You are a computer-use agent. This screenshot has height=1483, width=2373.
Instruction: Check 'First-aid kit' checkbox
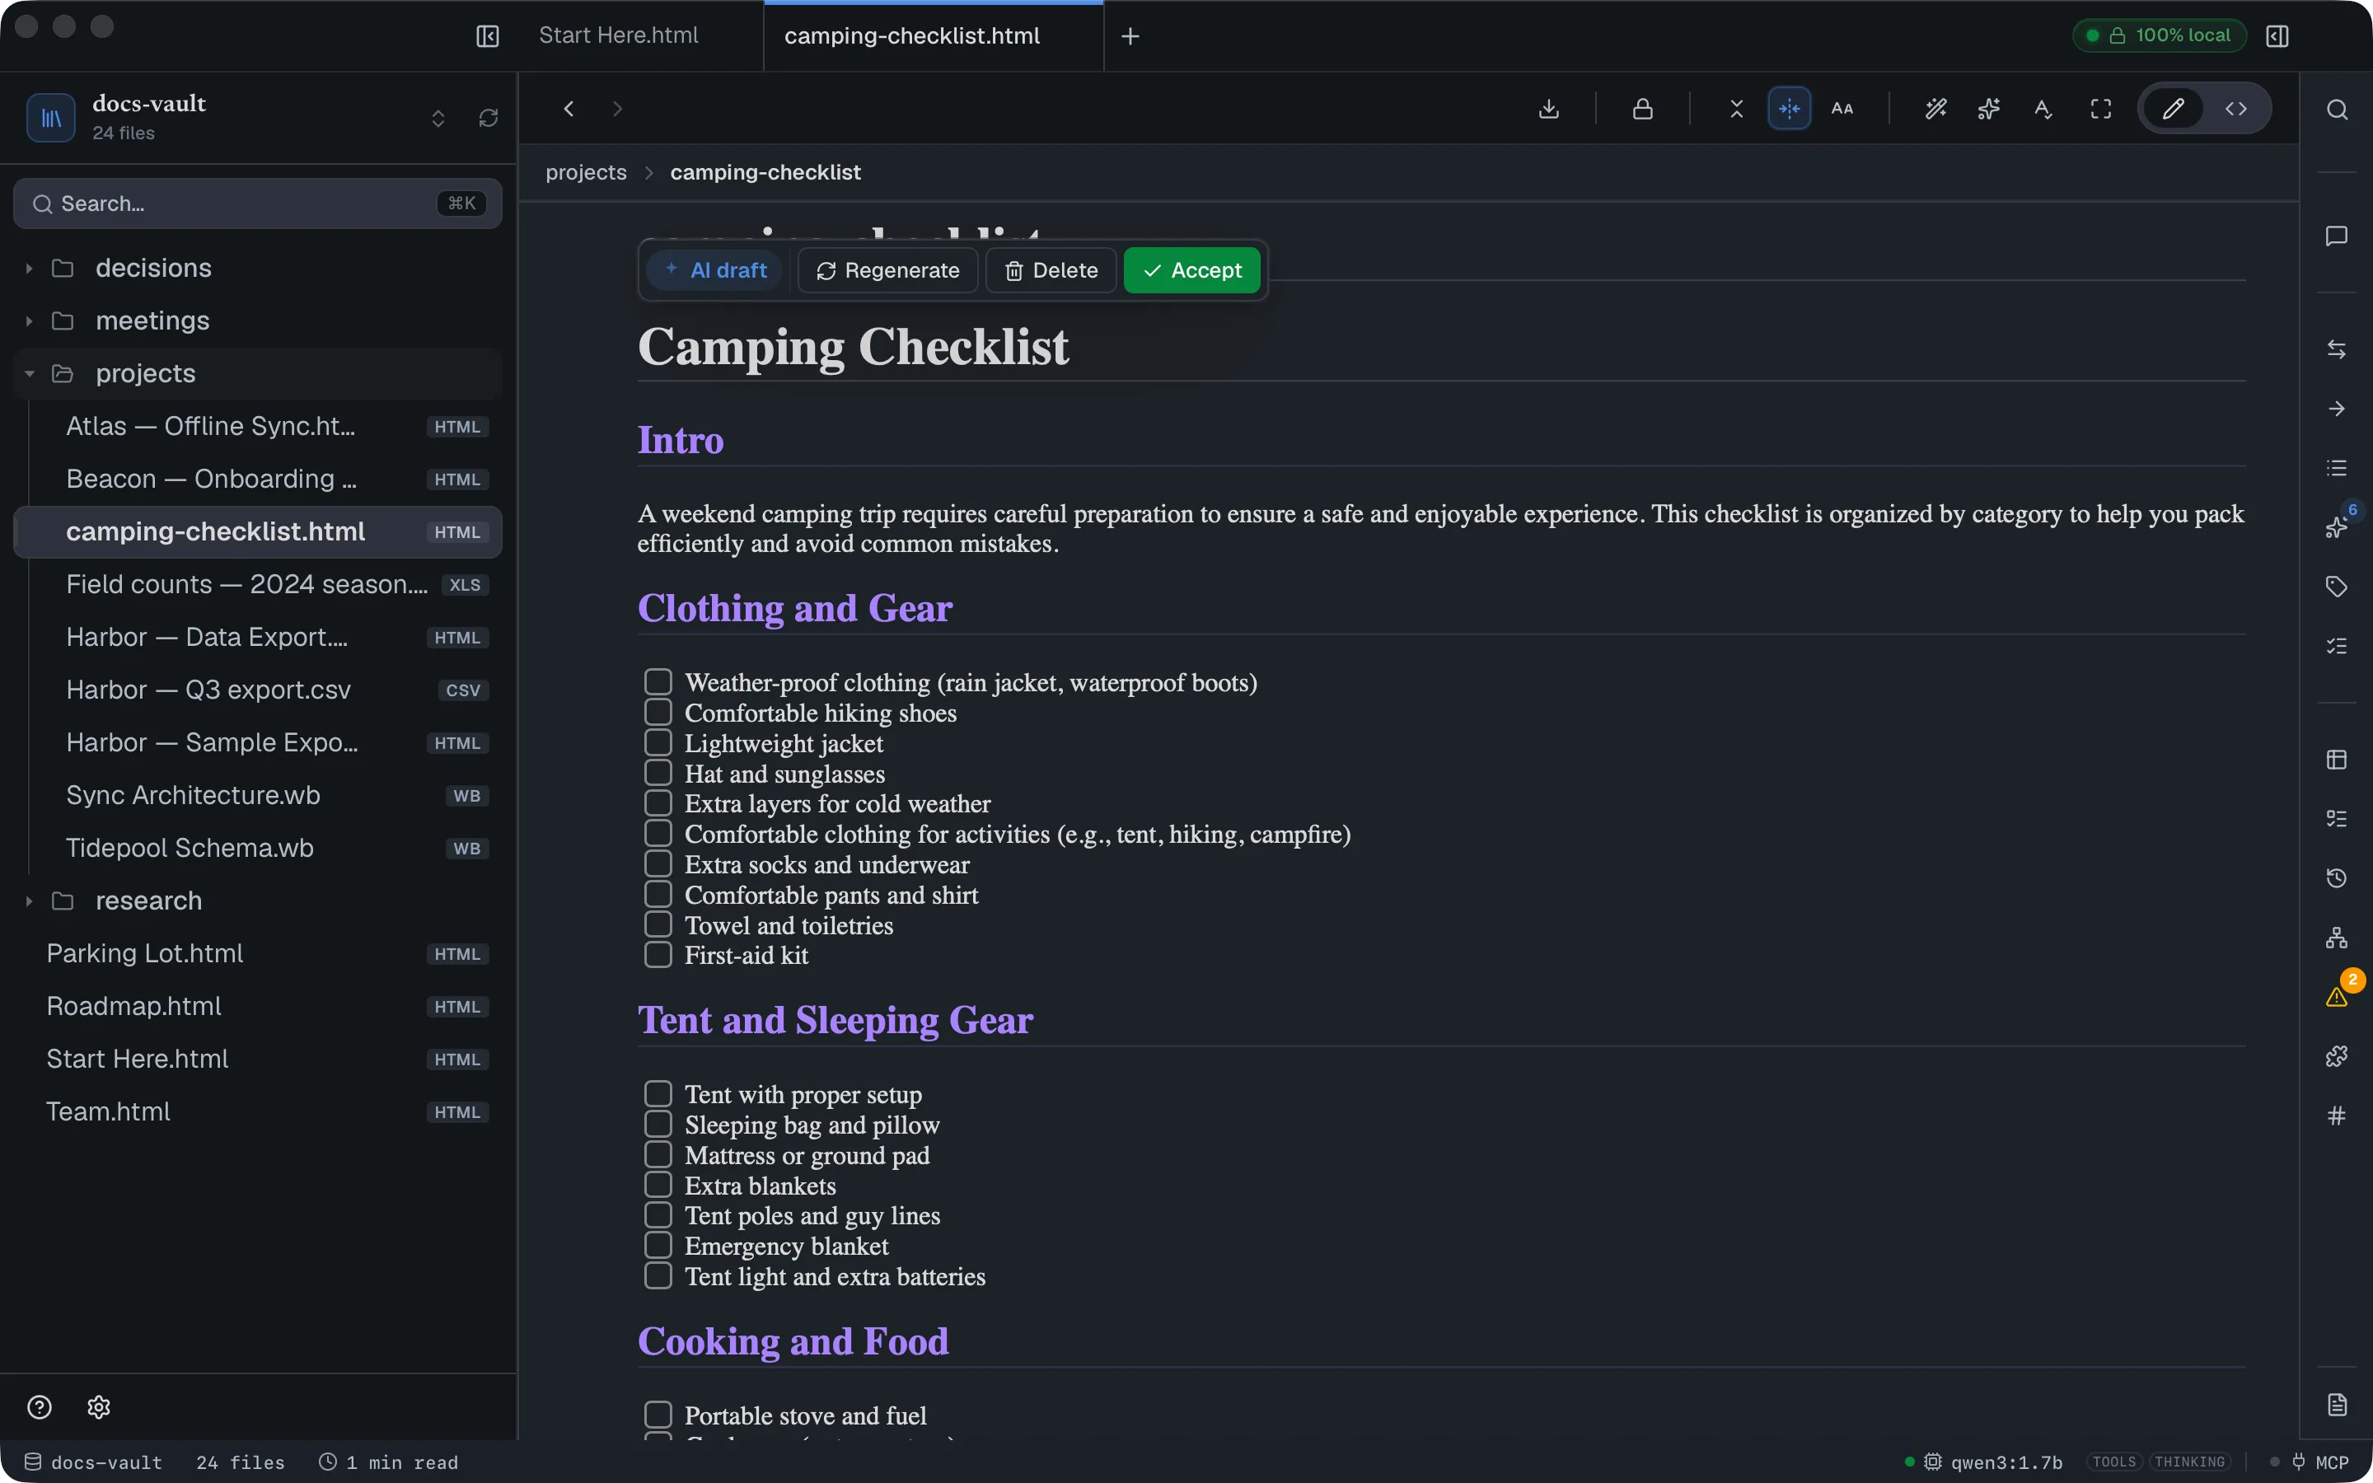[x=658, y=954]
